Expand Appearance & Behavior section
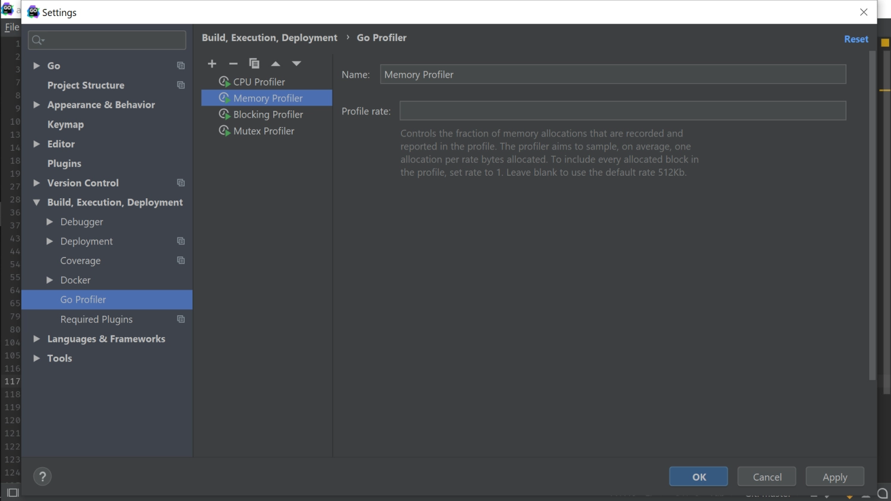 [x=36, y=104]
